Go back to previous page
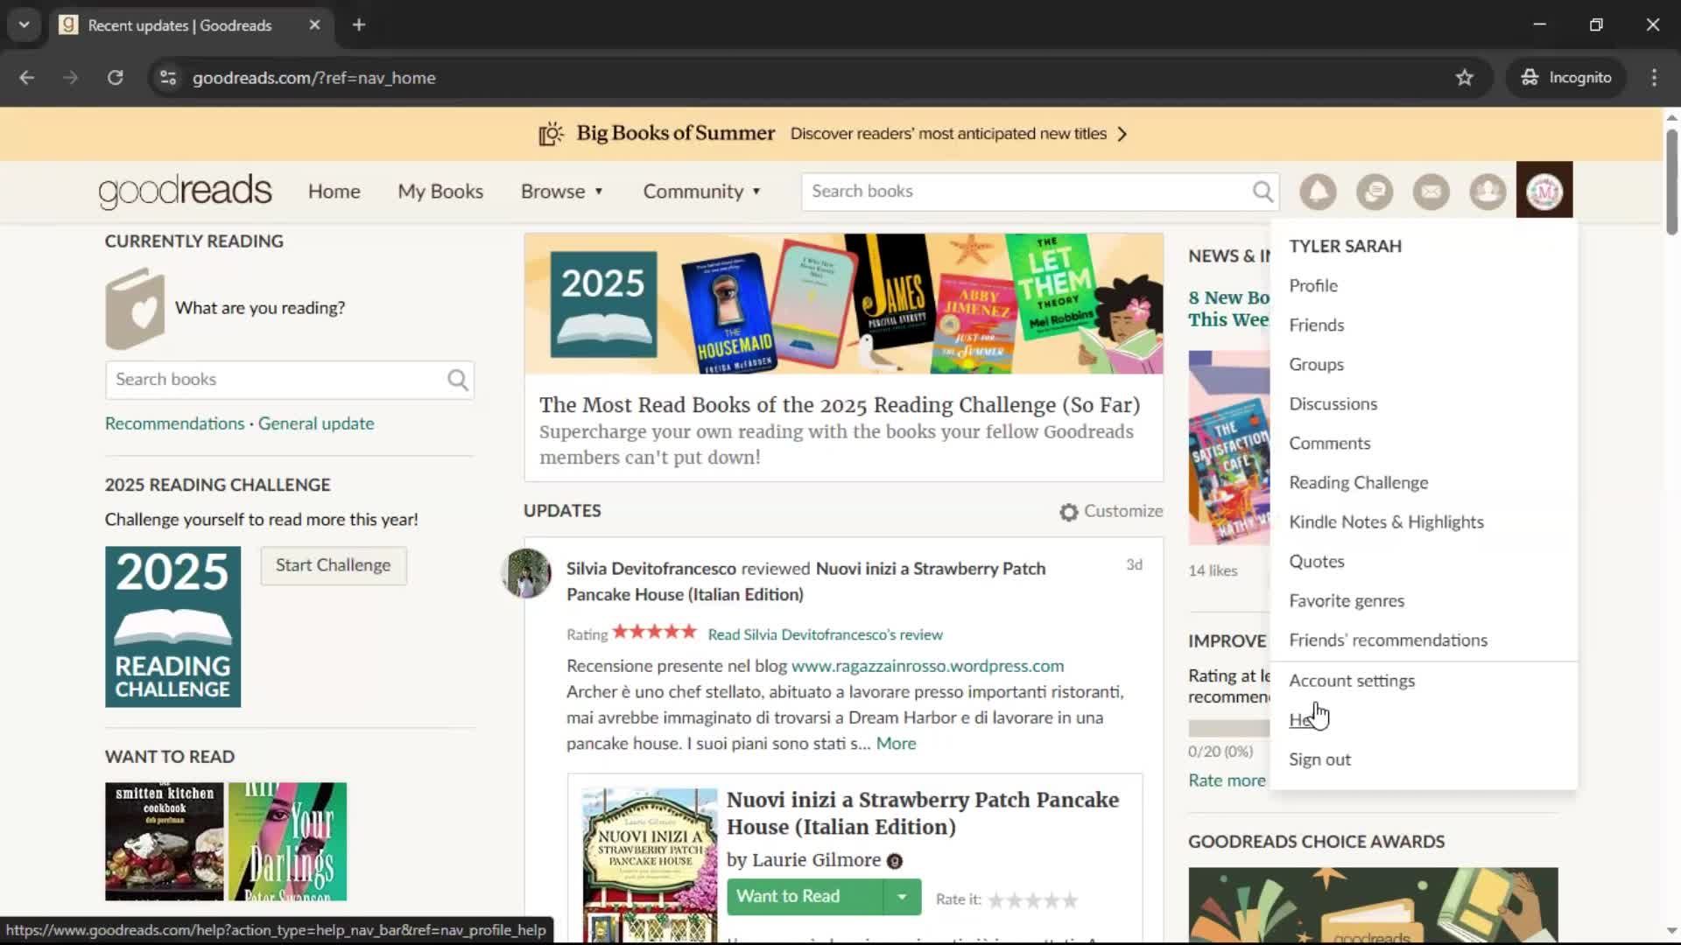Screen dimensions: 1681x945 pos(27,78)
